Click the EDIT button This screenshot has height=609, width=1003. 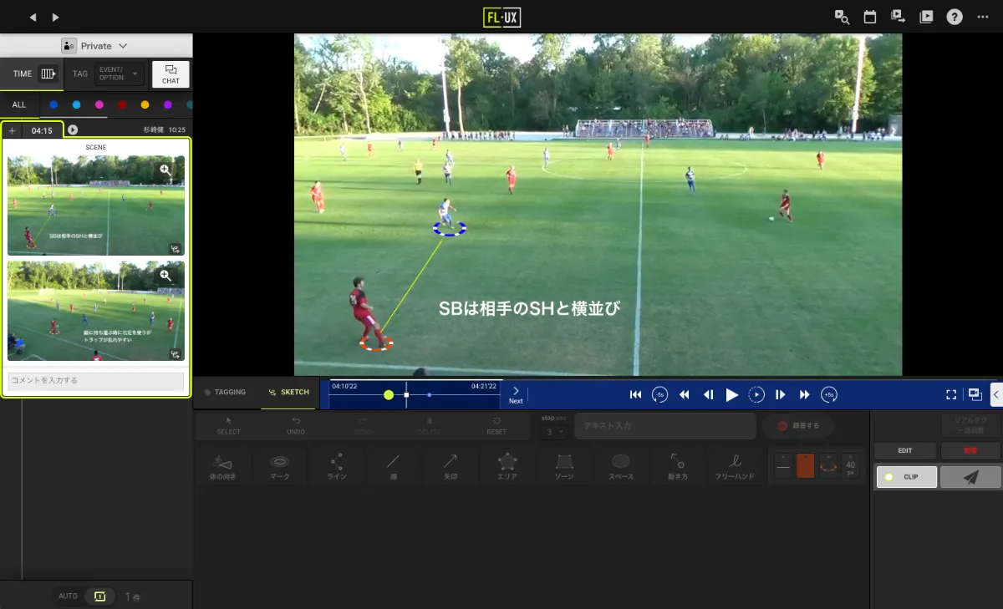[904, 449]
